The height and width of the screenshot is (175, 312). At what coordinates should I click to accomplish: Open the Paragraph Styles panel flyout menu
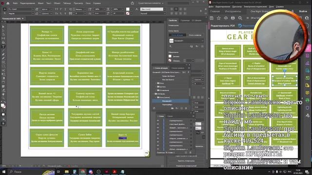click(189, 68)
